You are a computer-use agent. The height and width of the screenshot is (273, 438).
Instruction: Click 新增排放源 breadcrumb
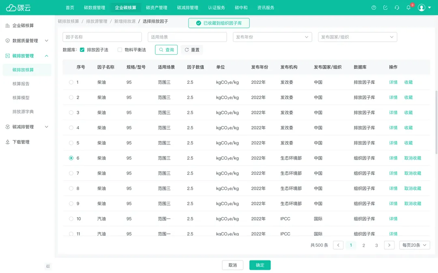125,21
